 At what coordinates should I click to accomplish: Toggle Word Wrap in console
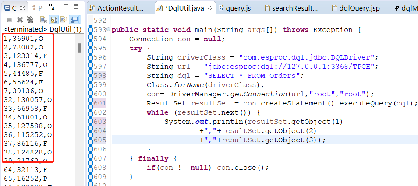pyautogui.click(x=64, y=20)
